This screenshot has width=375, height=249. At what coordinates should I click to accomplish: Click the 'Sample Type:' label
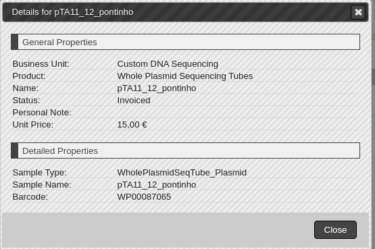40,172
